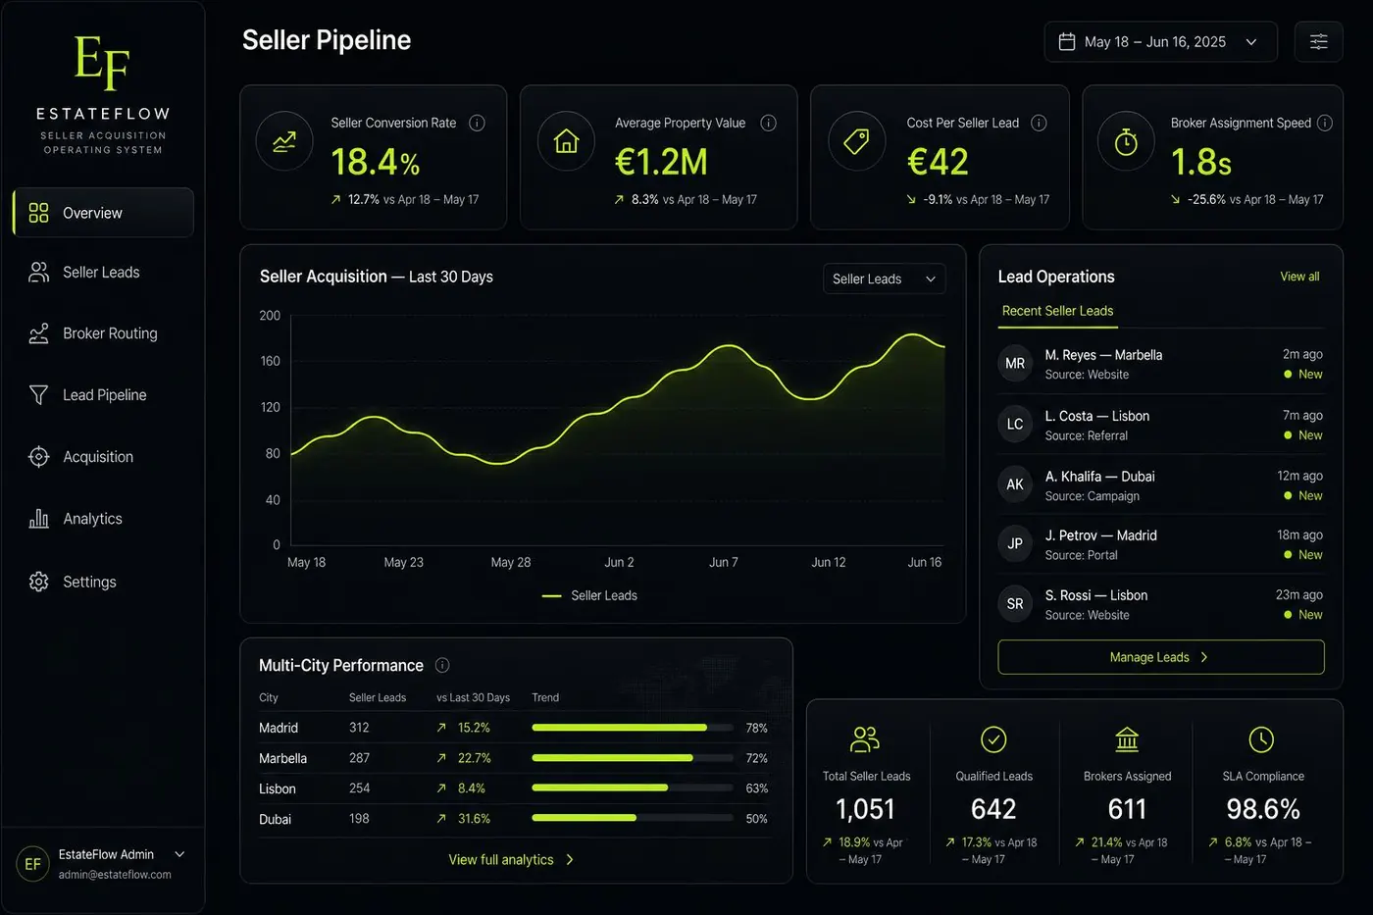
Task: Click the conversion rate trend chart icon
Action: click(x=284, y=142)
